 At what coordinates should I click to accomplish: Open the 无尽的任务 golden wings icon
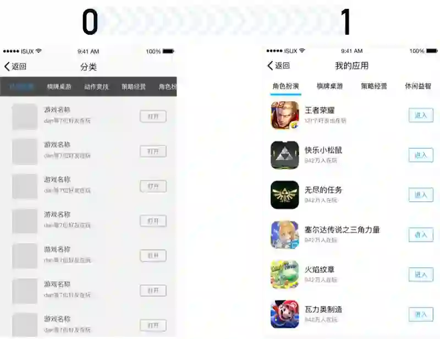[284, 195]
